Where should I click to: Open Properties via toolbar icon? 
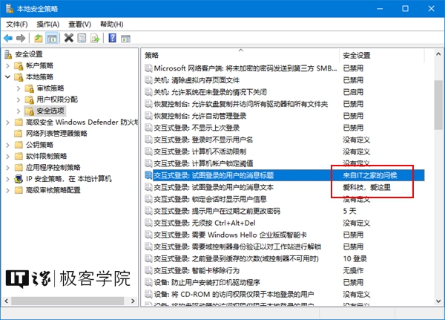coord(82,38)
